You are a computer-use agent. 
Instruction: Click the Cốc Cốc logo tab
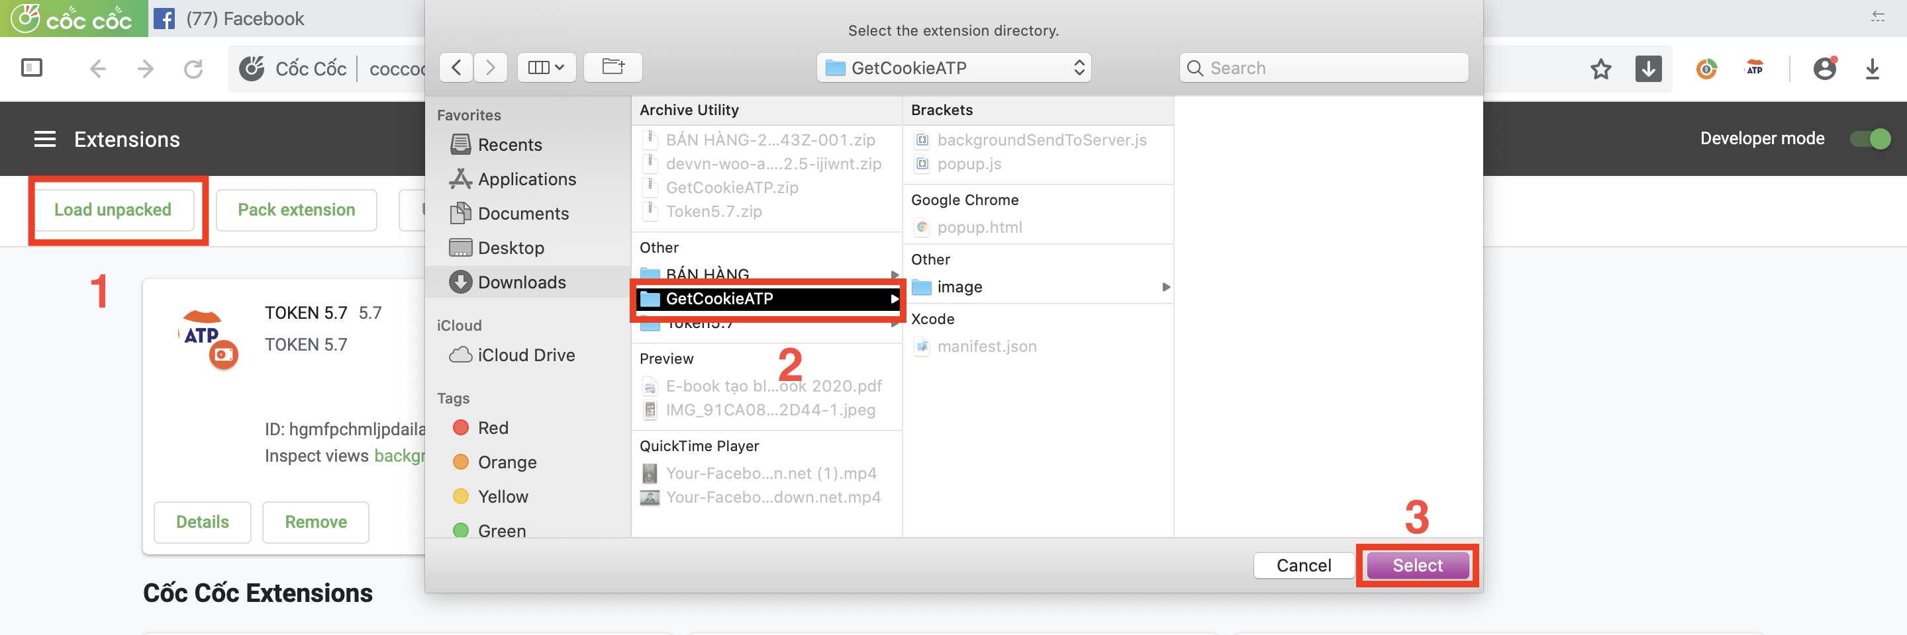(73, 19)
